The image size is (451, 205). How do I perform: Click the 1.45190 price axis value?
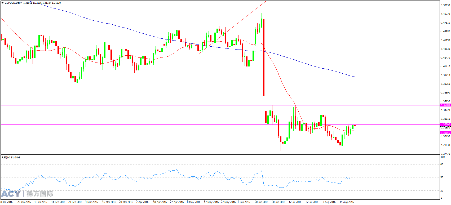point(445,40)
